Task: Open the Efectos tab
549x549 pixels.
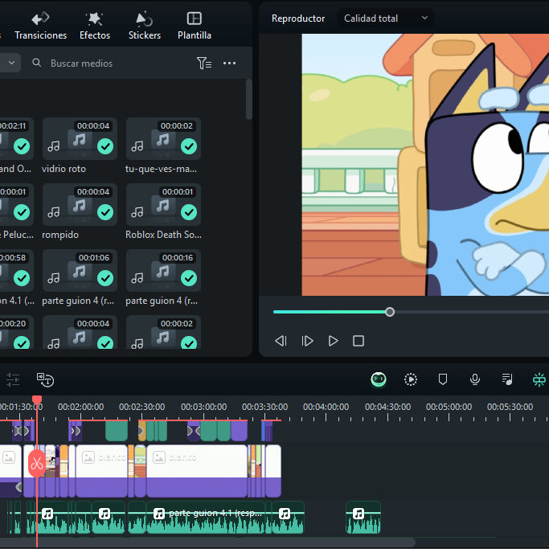Action: coord(95,26)
